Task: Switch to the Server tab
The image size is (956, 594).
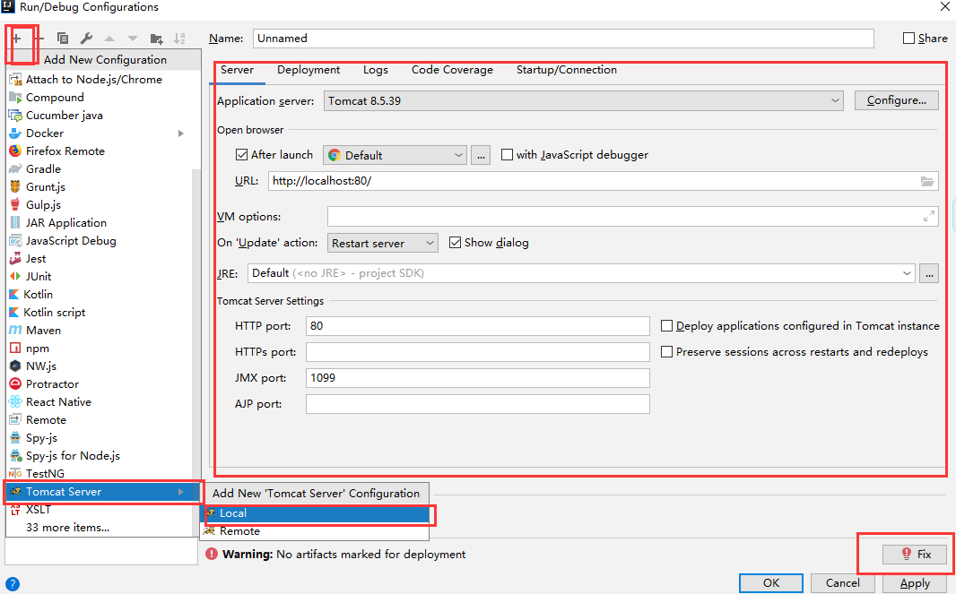Action: tap(237, 70)
